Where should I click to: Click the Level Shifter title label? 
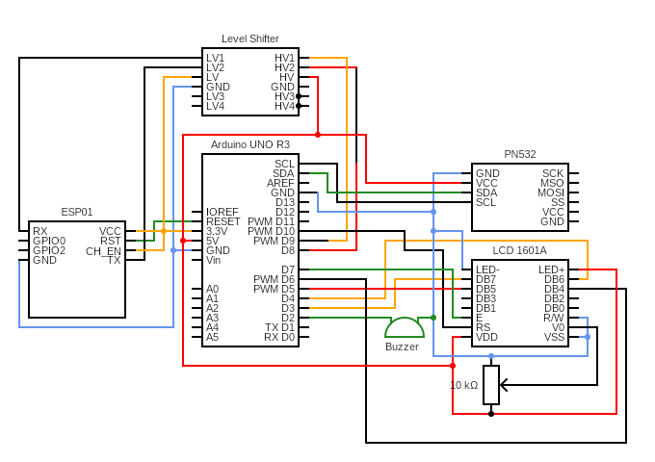pyautogui.click(x=250, y=38)
